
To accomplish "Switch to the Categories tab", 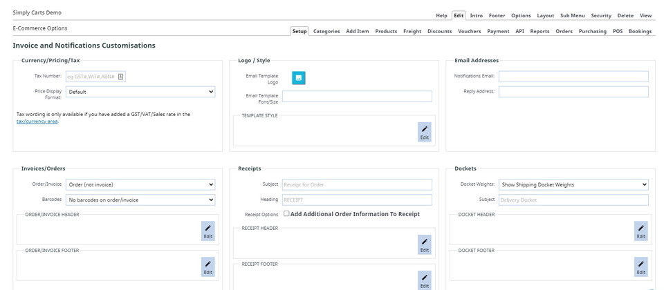I will 326,31.
